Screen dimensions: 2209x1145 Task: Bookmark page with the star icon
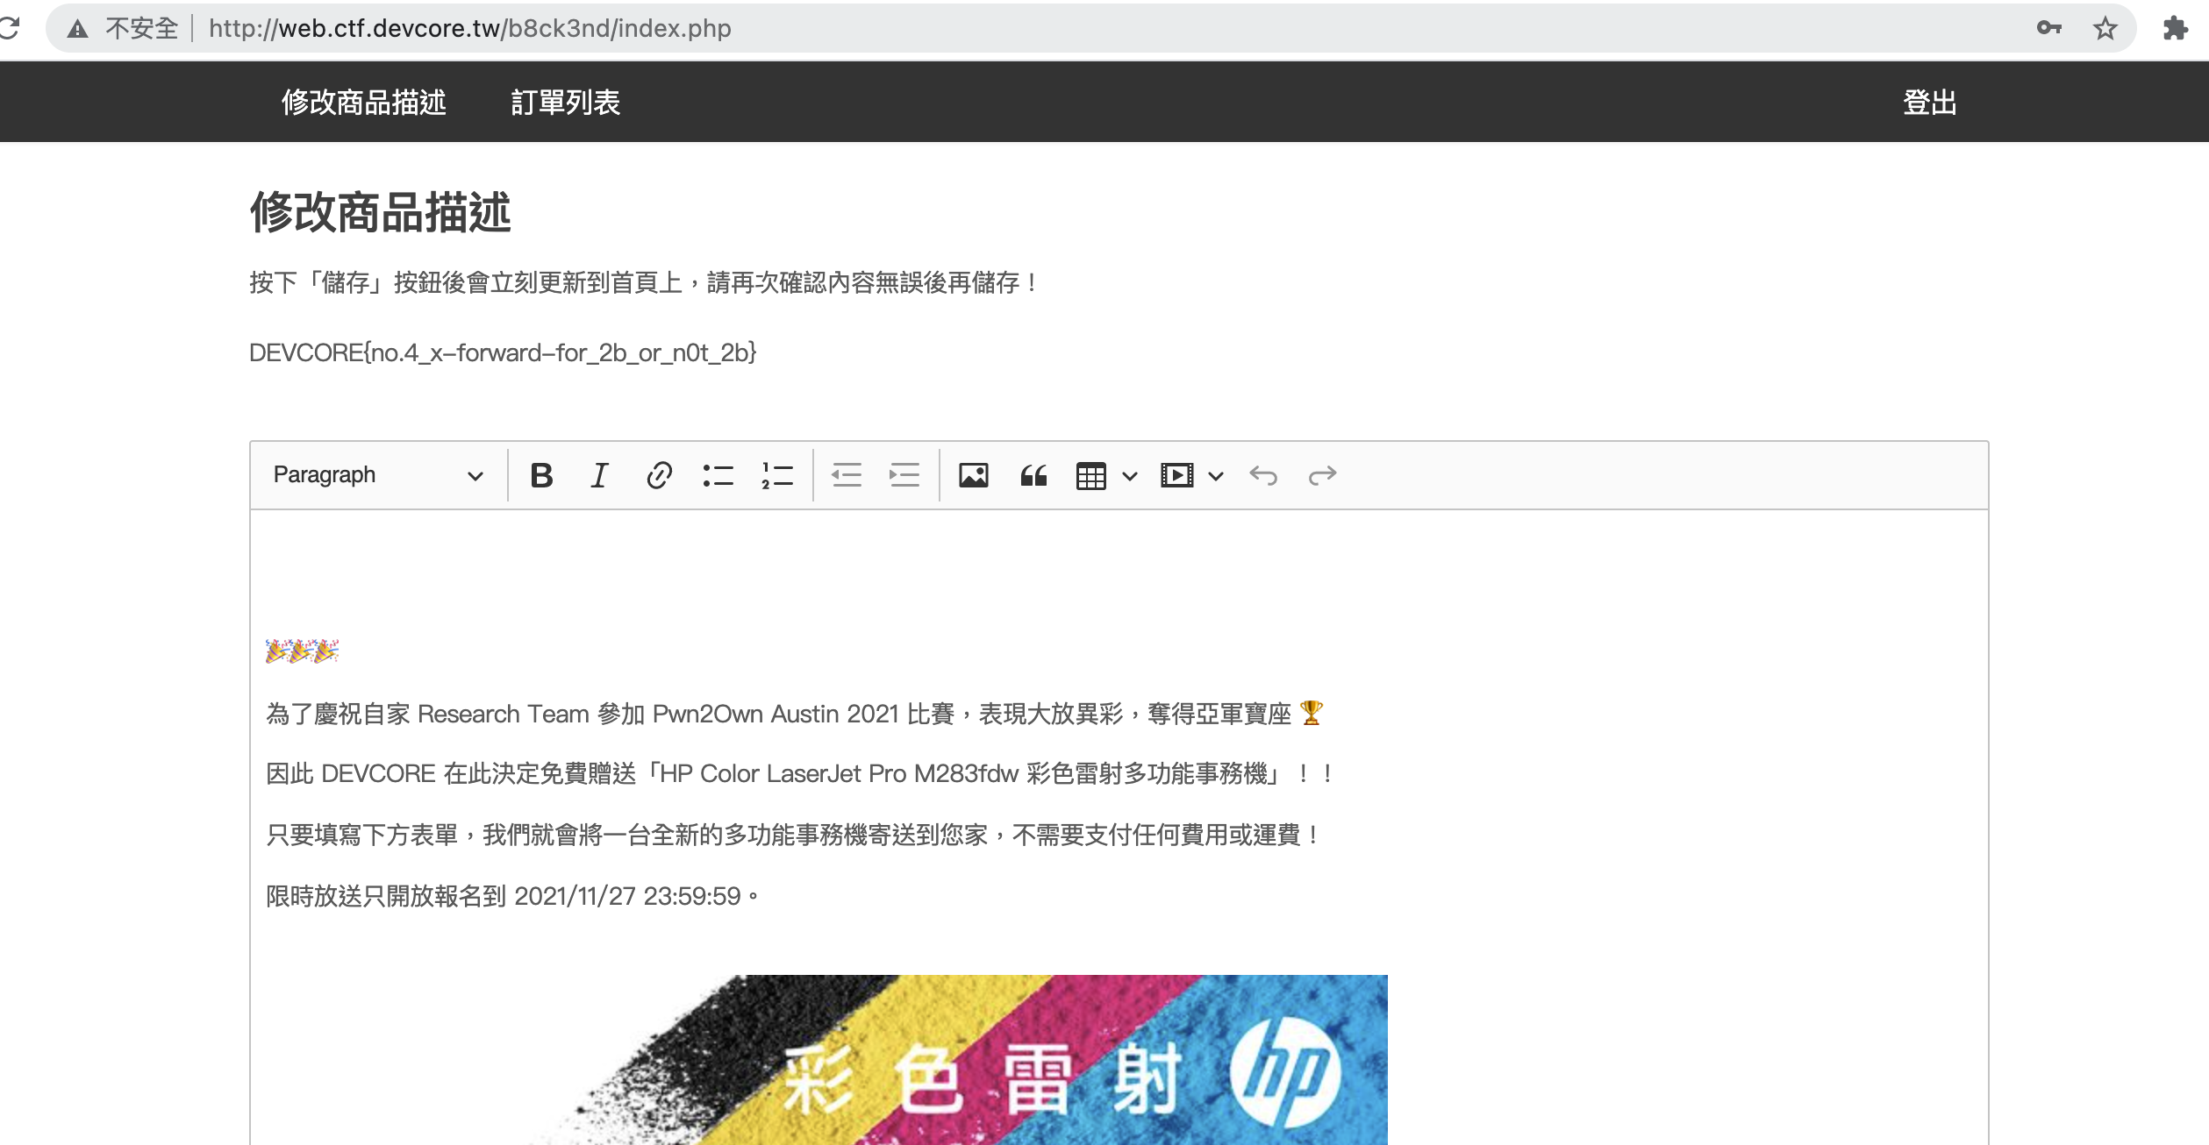point(2105,29)
